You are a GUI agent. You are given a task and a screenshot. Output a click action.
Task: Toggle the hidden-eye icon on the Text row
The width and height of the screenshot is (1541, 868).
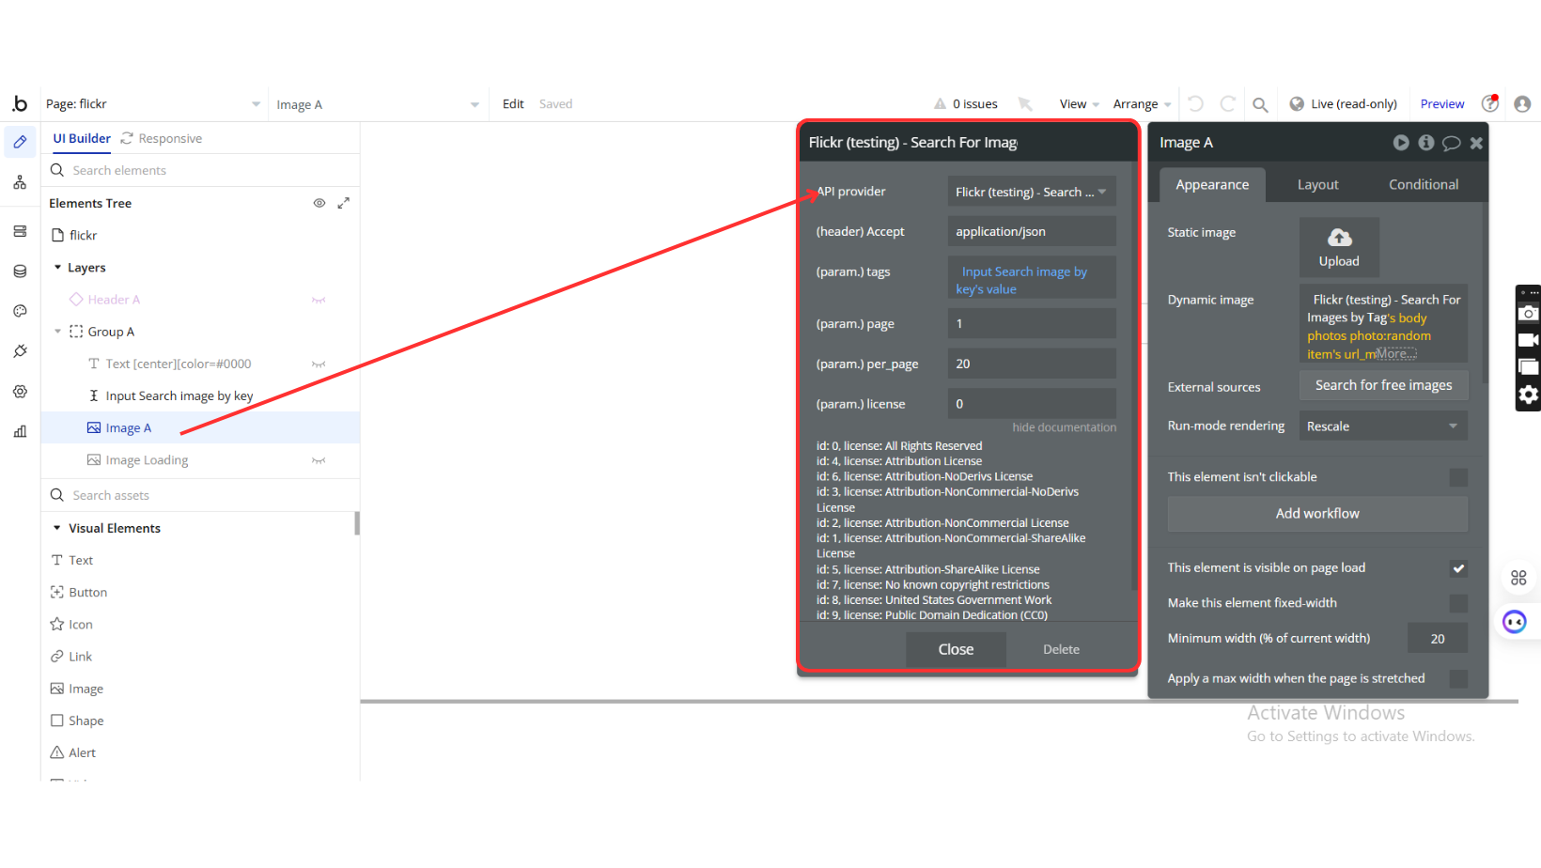319,364
